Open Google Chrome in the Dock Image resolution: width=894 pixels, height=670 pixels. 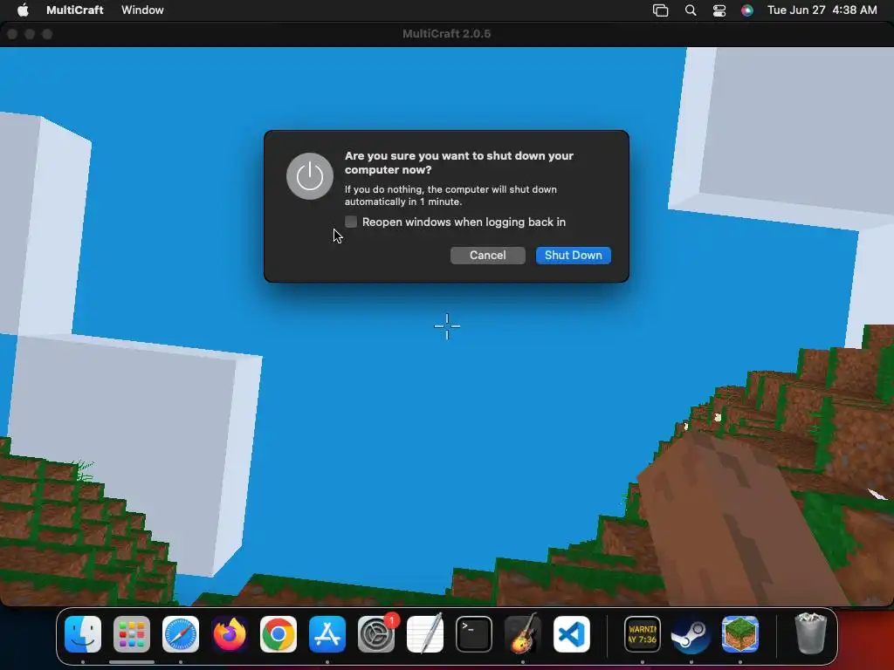point(279,634)
